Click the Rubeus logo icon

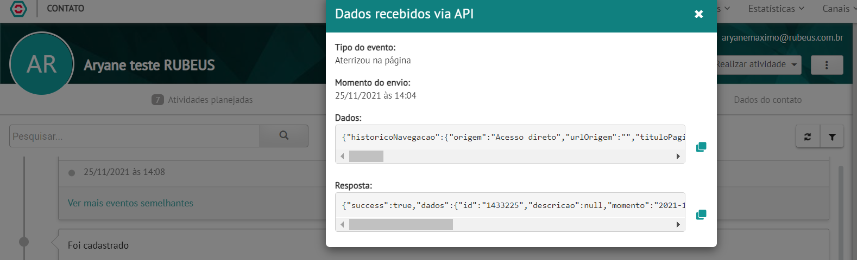point(18,9)
